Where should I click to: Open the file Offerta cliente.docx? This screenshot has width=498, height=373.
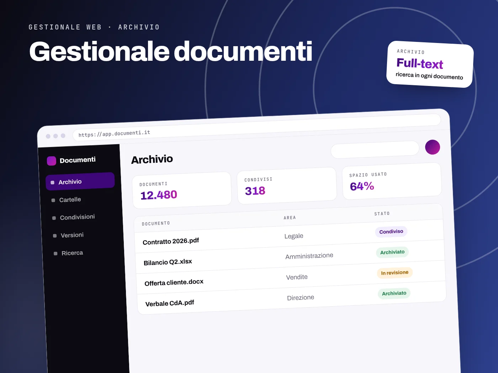point(174,282)
